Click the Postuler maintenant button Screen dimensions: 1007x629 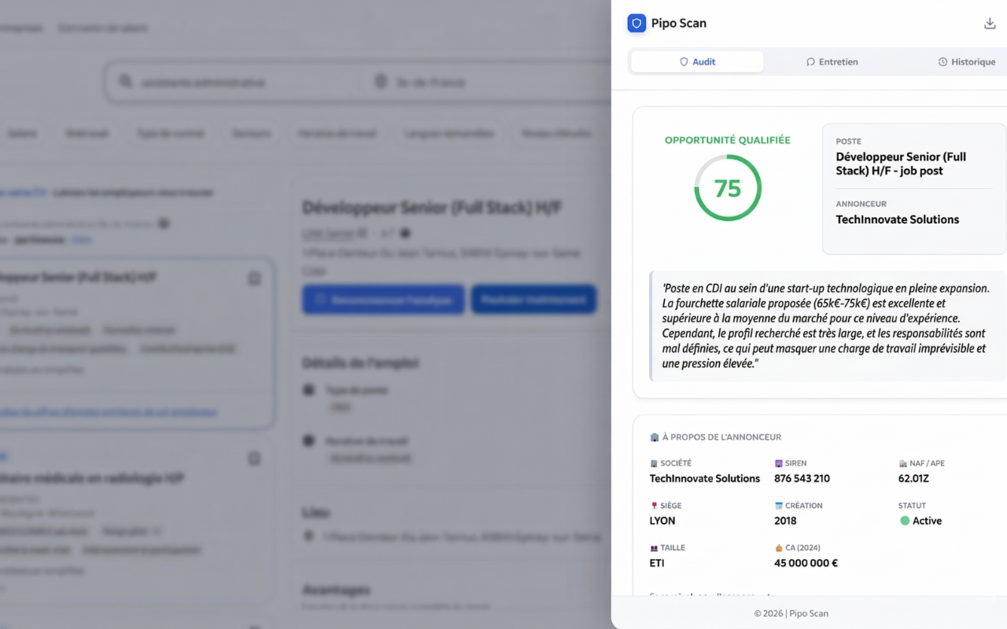[x=533, y=300]
